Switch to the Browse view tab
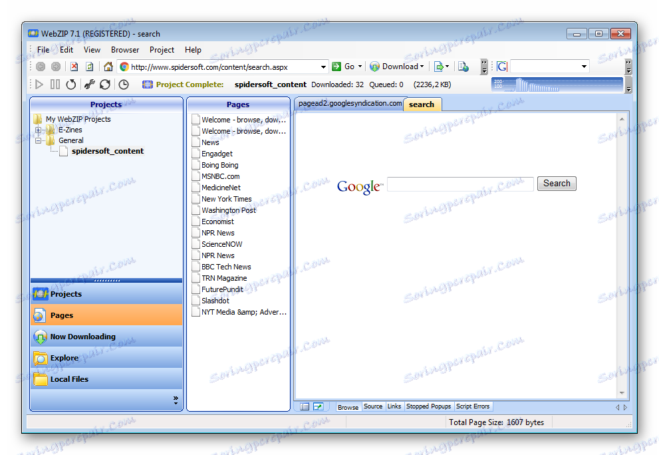The image size is (659, 455). (348, 407)
